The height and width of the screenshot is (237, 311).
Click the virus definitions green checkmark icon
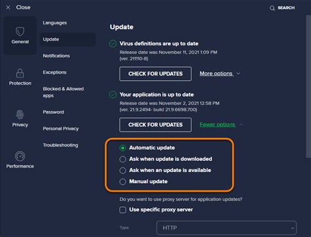coord(113,43)
